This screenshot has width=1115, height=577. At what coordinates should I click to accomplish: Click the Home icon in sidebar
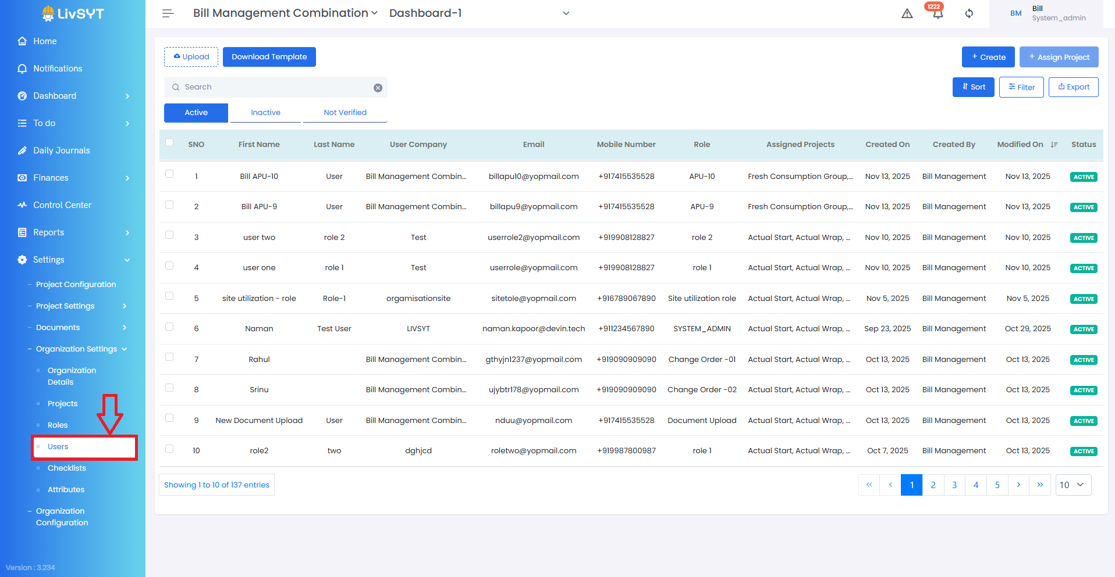22,41
